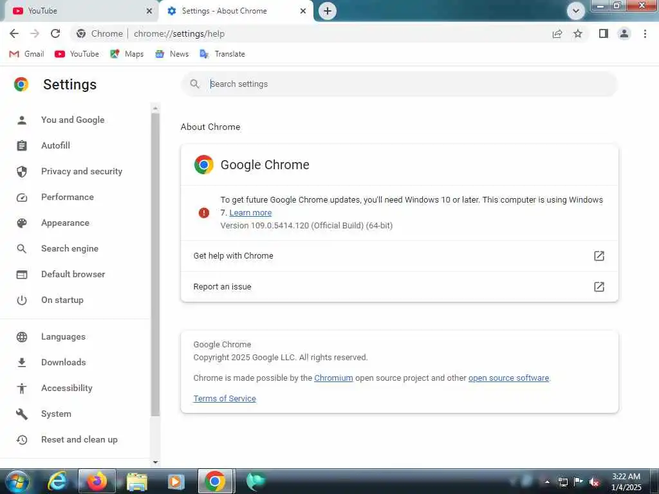Open Report an issue
Screen dimensions: 659x494
[x=399, y=286]
